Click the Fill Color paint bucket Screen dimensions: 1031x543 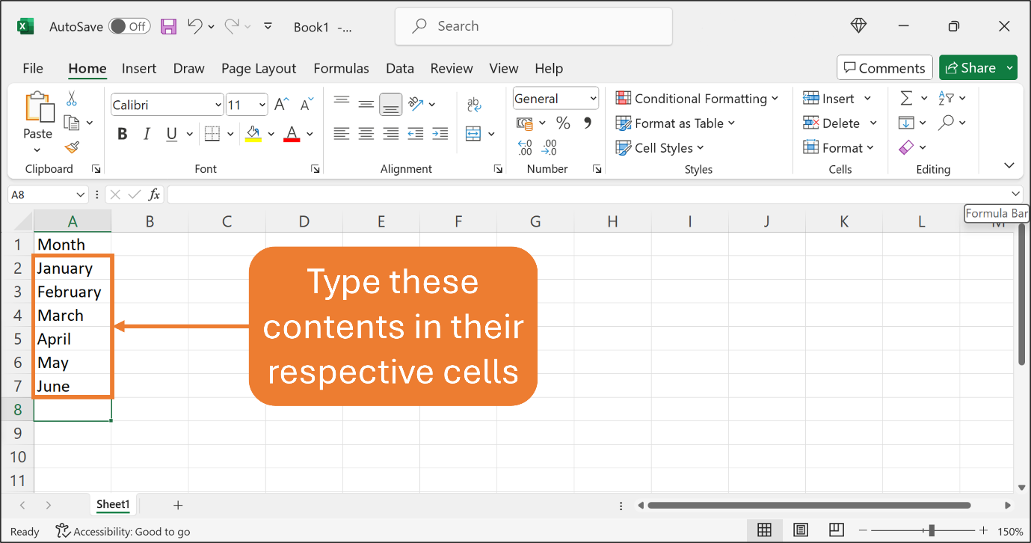point(253,135)
